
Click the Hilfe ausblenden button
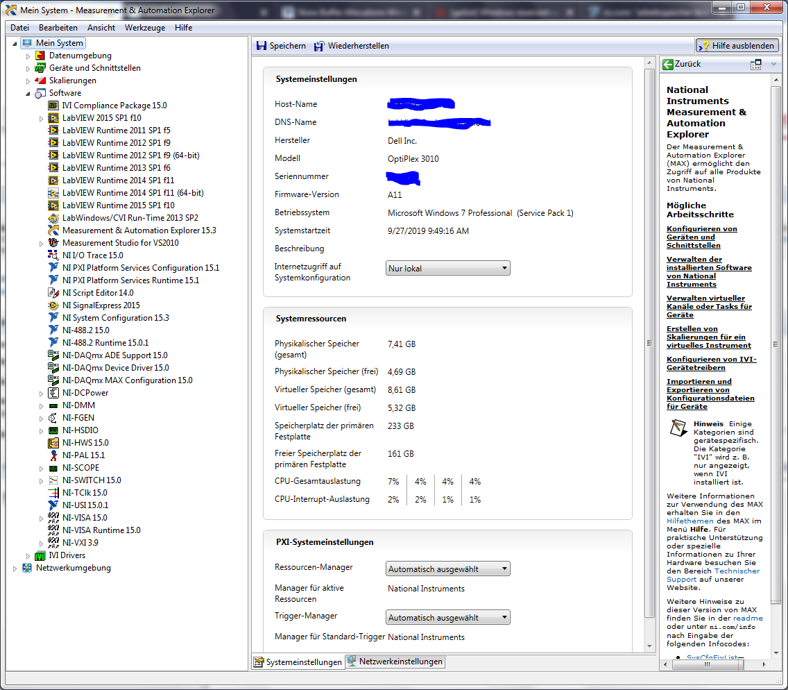(x=737, y=46)
